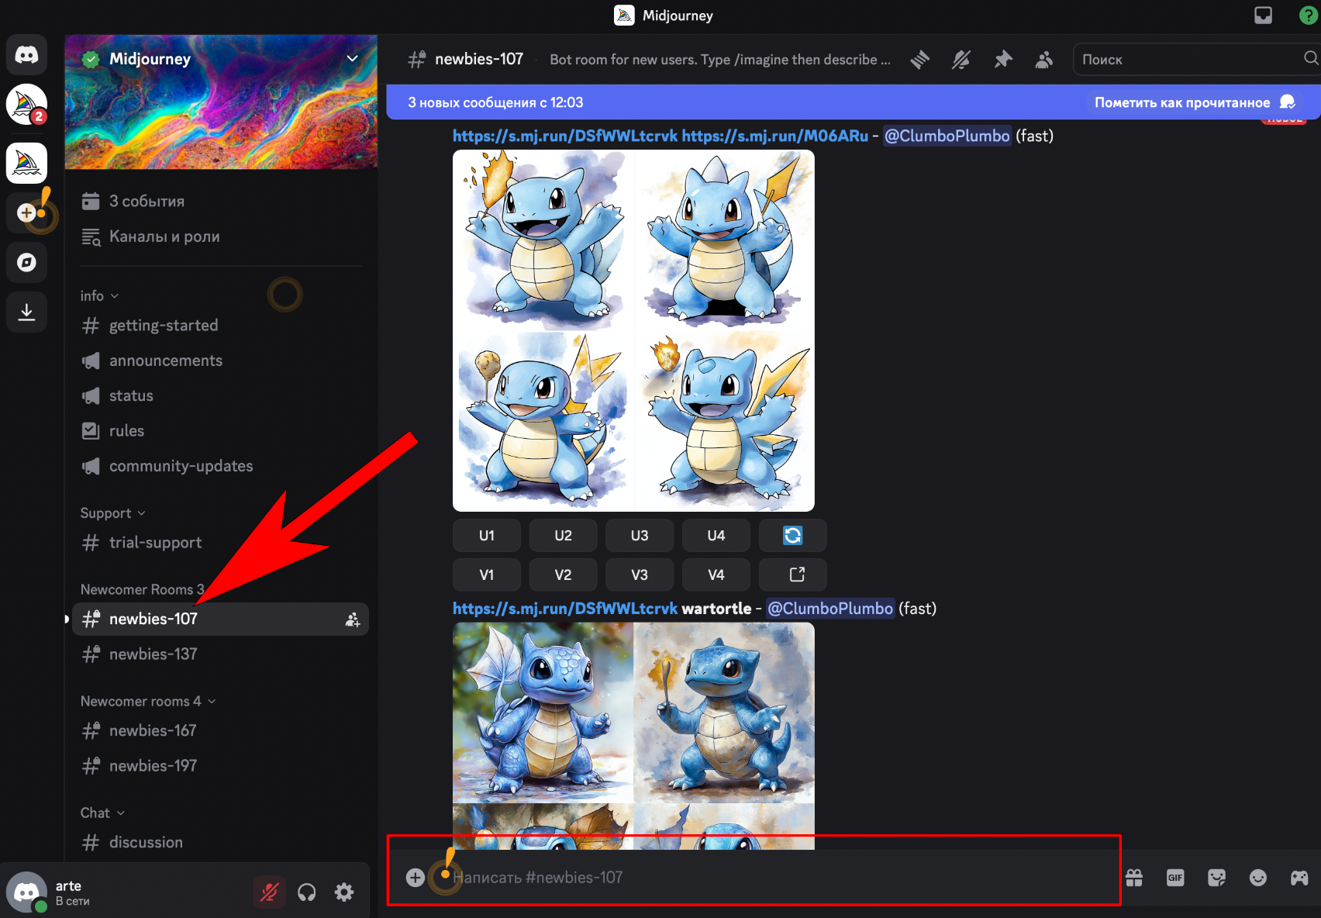The height and width of the screenshot is (918, 1321).
Task: Toggle channel notification mute bell
Action: point(961,60)
